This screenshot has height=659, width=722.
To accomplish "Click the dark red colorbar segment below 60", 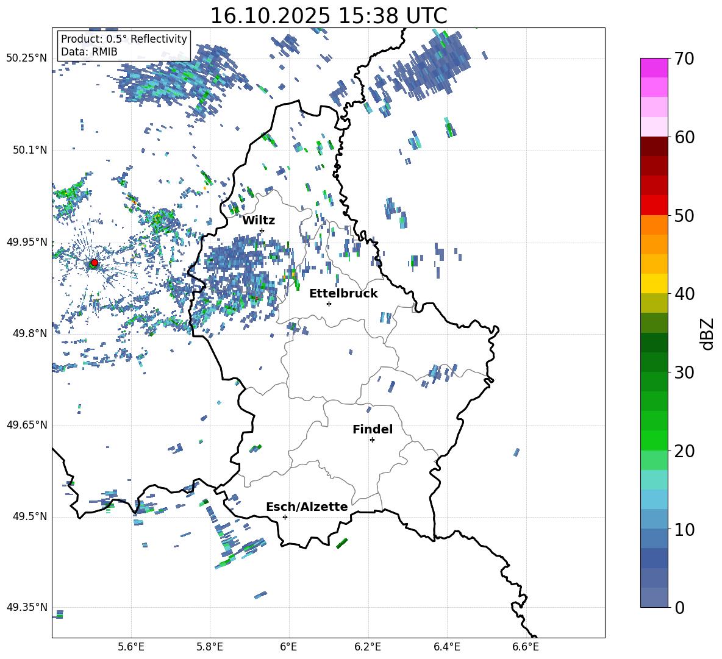I will 654,146.
